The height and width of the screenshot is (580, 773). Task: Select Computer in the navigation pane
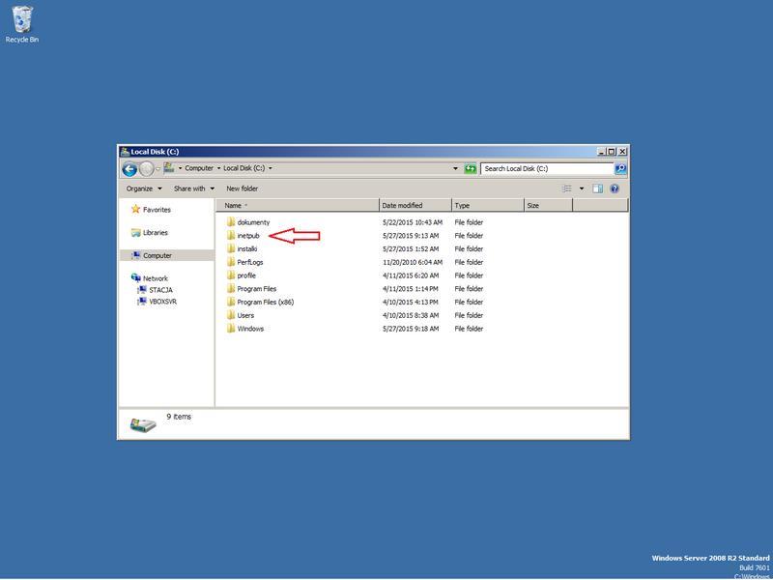point(157,255)
